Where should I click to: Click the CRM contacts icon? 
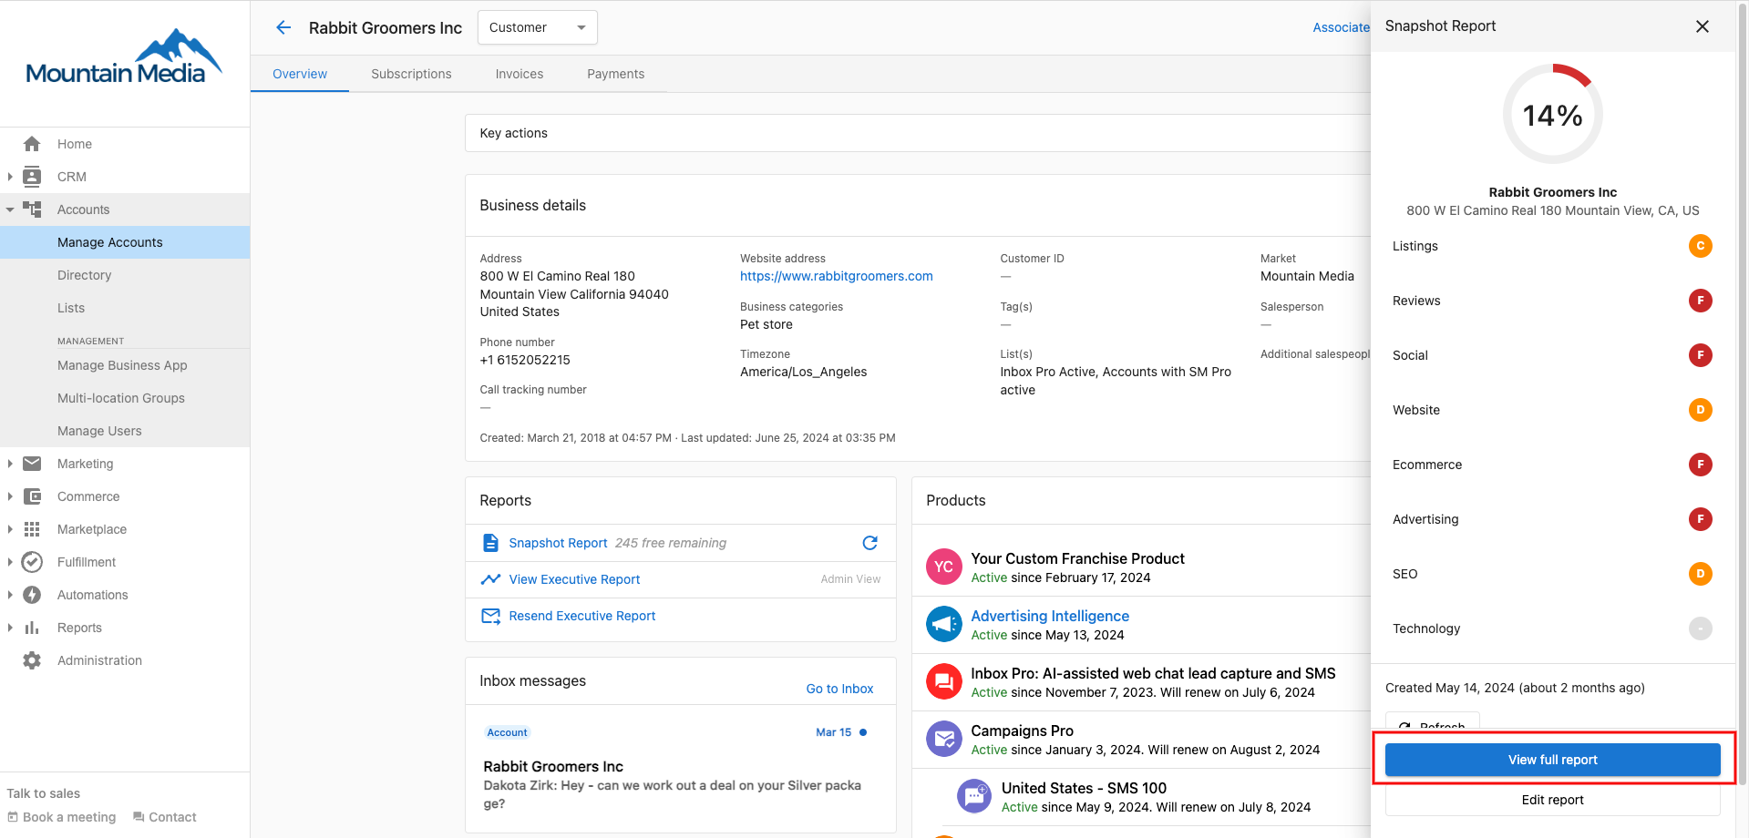point(32,177)
